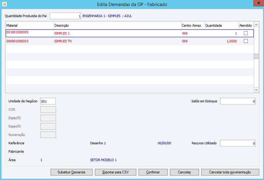
Task: Check Atendido for material 001001000005
Action: tap(246, 33)
